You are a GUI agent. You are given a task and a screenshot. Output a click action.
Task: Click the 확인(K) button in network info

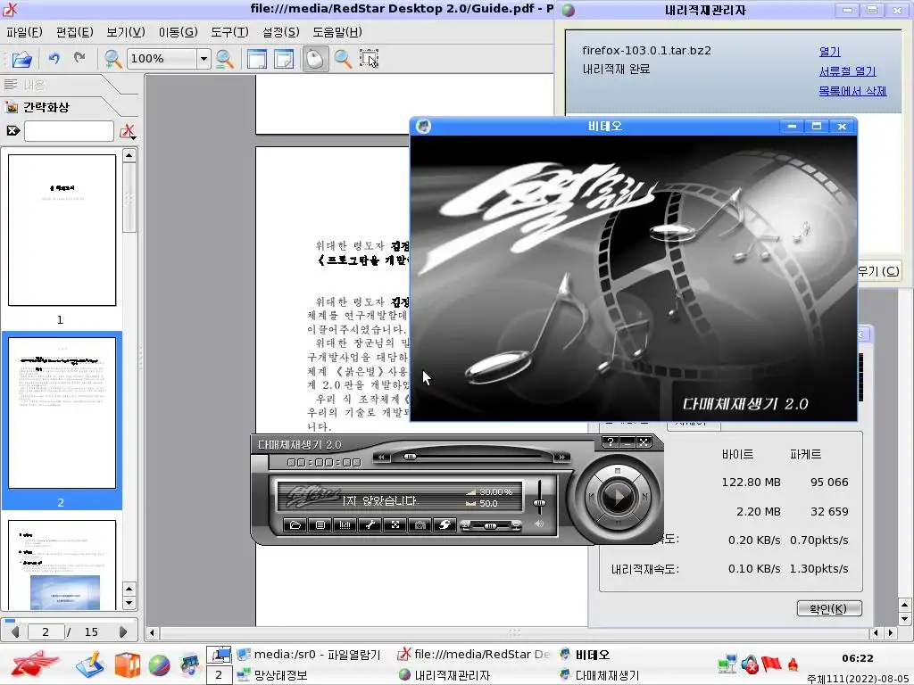click(x=829, y=608)
